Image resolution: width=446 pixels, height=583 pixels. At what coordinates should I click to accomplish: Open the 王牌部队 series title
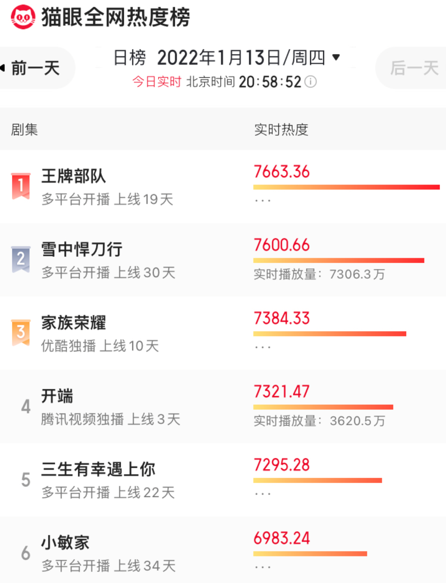[74, 176]
